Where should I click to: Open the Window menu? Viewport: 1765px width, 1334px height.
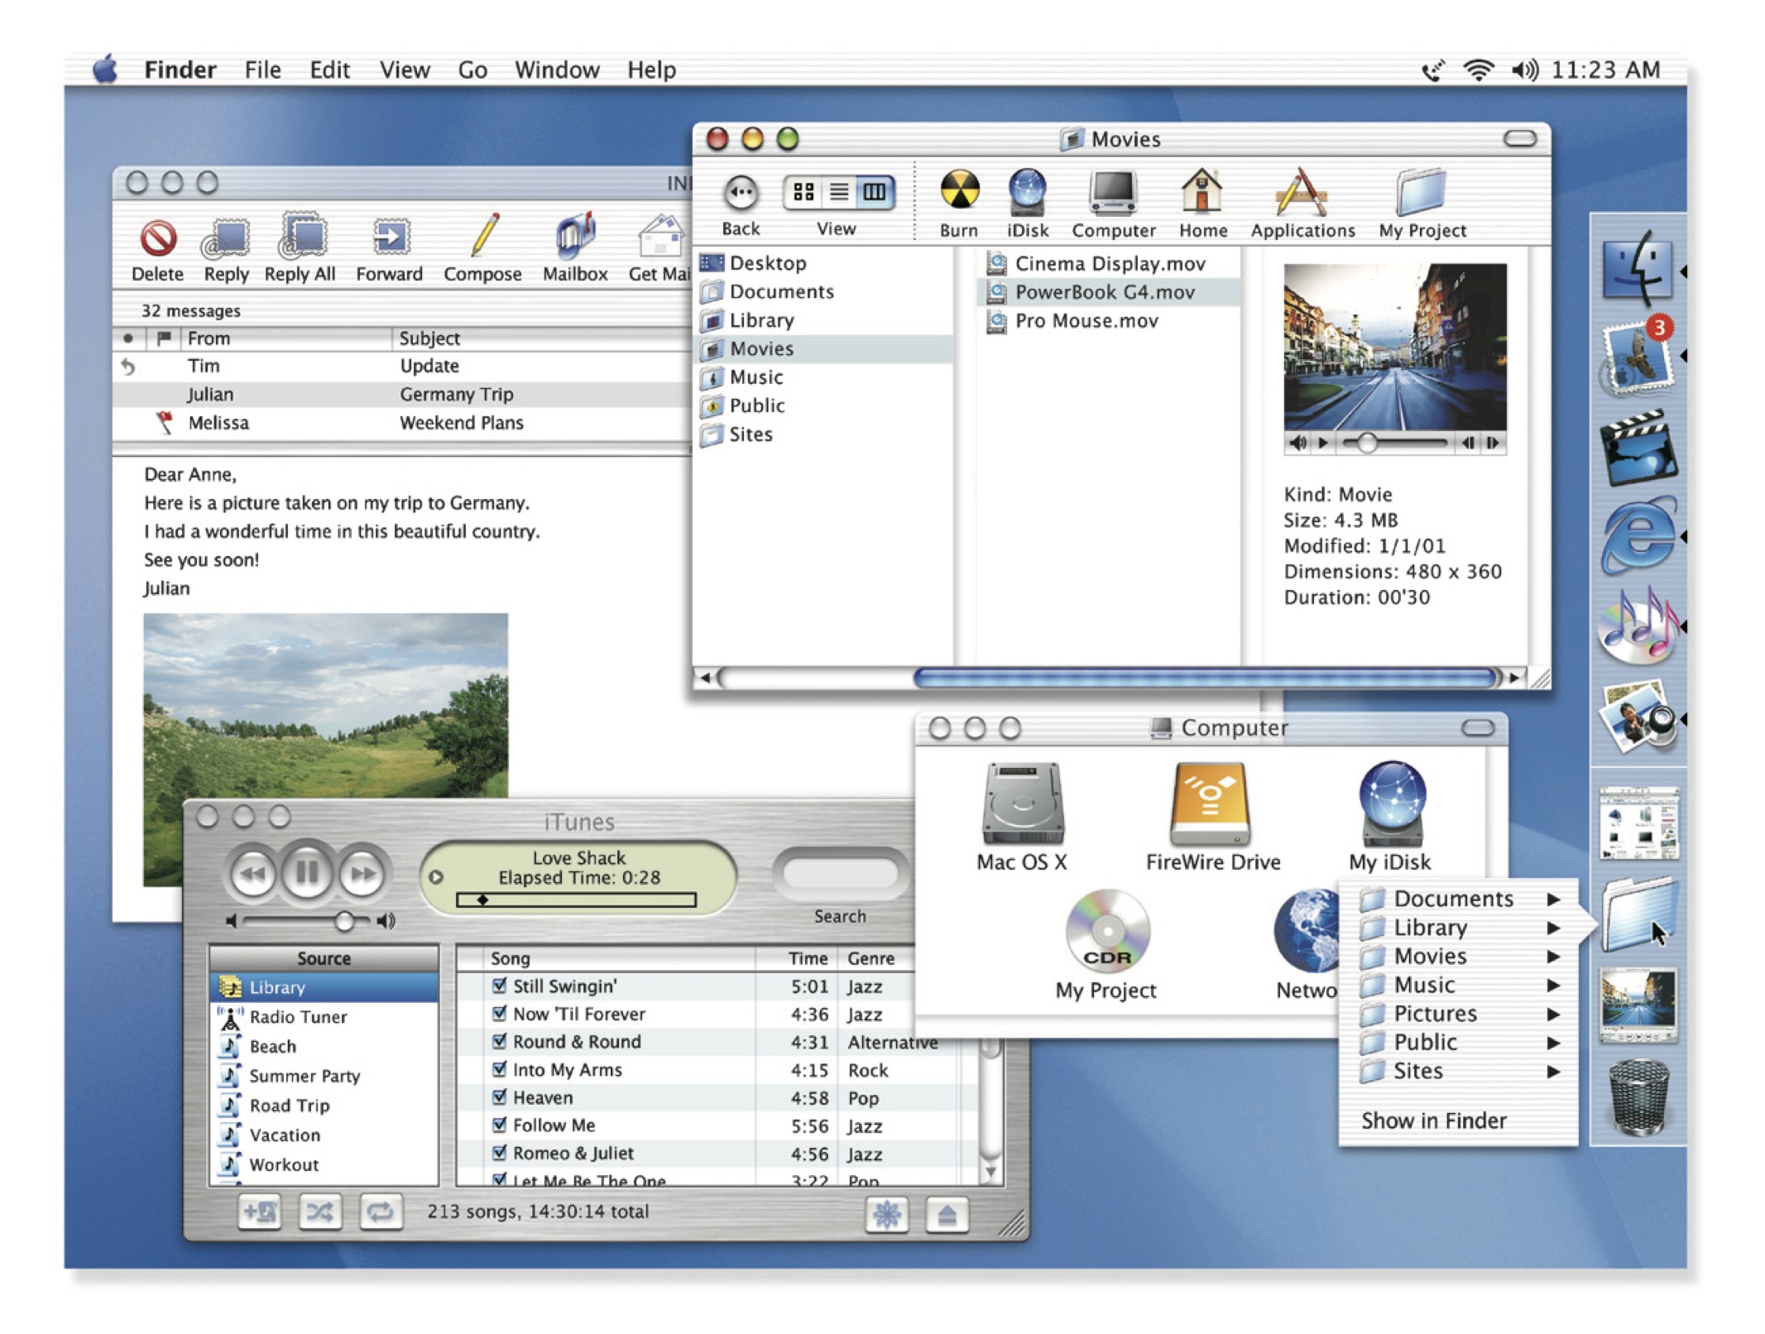click(x=557, y=70)
